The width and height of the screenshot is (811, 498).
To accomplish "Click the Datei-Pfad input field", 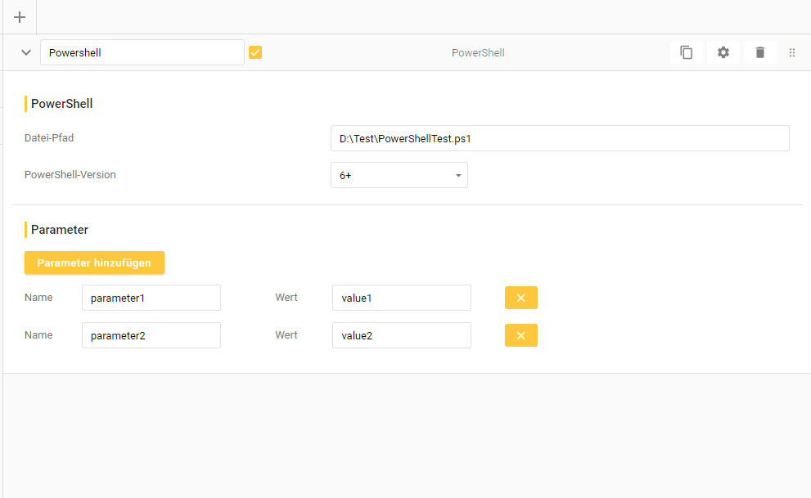I will point(560,138).
